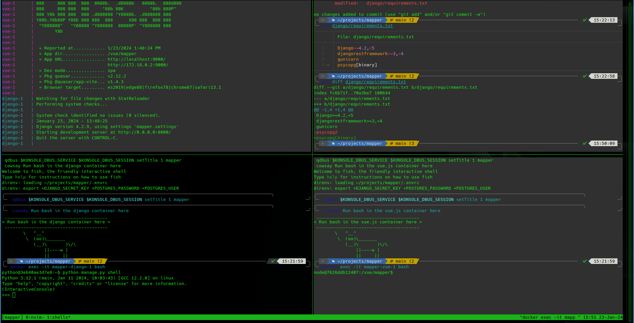634x323 pixels.
Task: Open the http://0.0.0.0:8000/ development server link
Action: [x=145, y=132]
